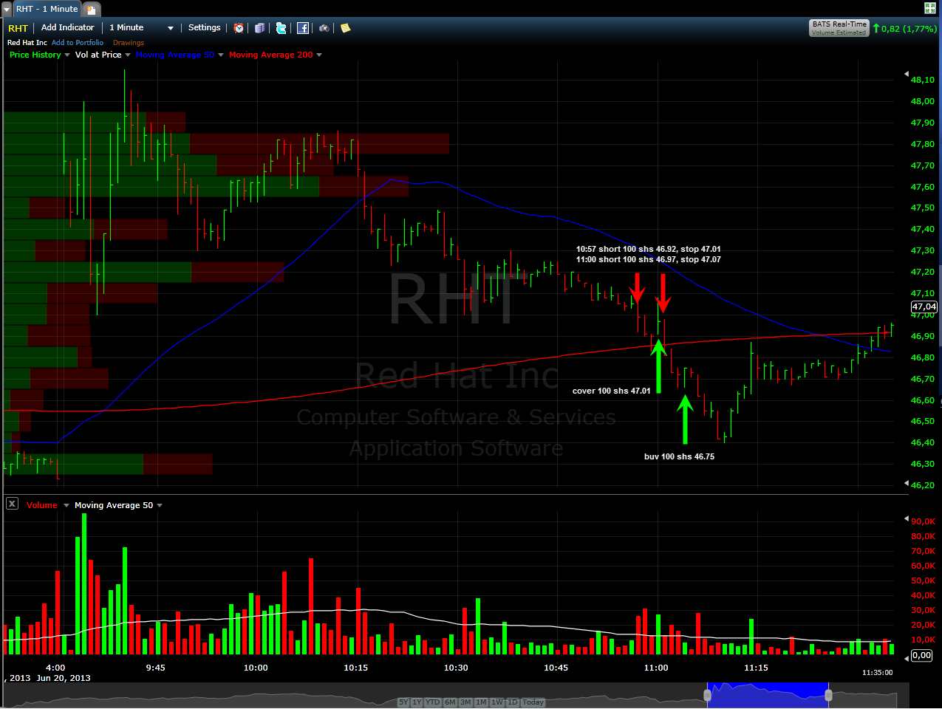The width and height of the screenshot is (942, 709).
Task: Share the chart on Twitter
Action: click(281, 28)
